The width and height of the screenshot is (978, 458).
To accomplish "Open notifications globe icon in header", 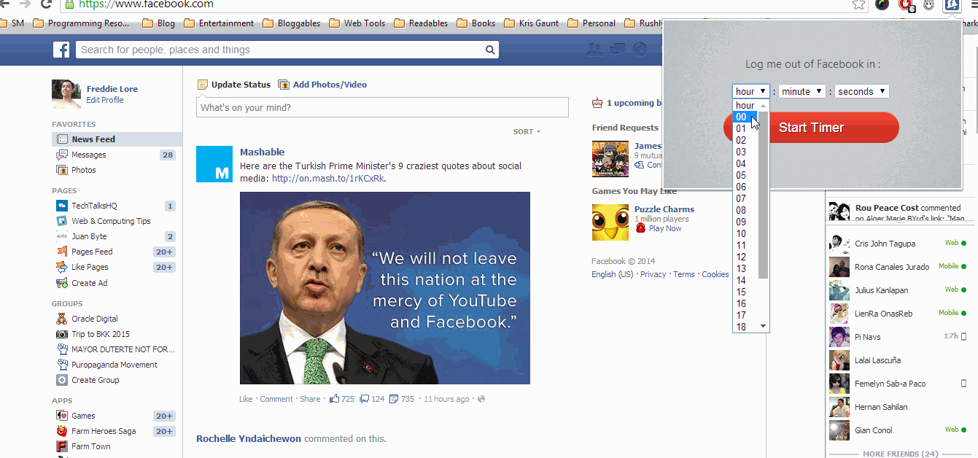I will click(x=640, y=50).
